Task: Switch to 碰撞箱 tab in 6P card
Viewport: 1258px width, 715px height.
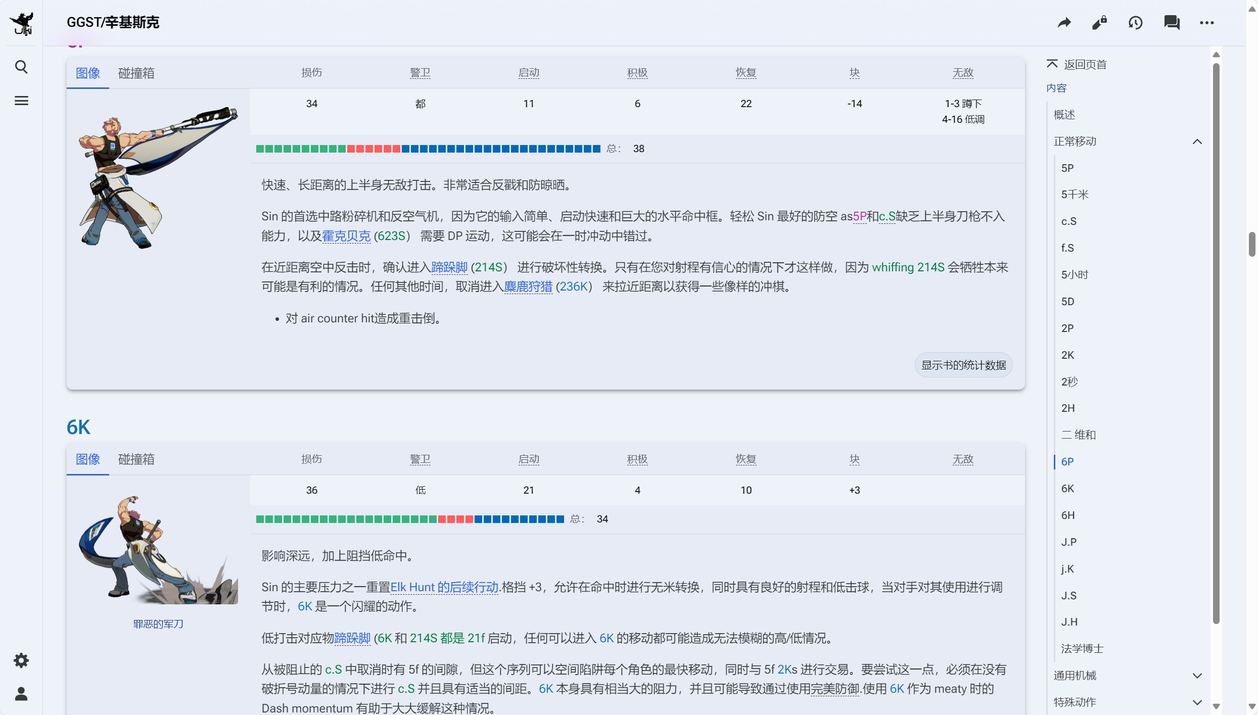Action: [x=136, y=73]
